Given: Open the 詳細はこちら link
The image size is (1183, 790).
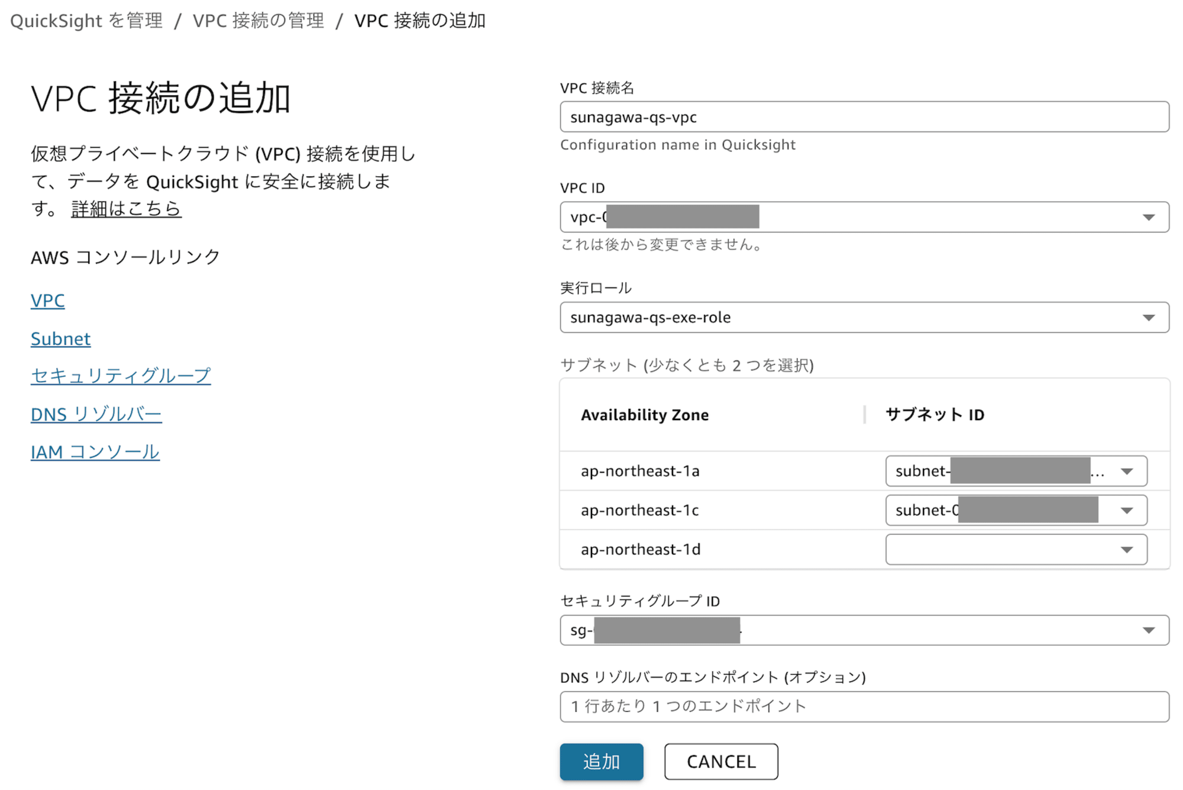Looking at the screenshot, I should [x=126, y=208].
